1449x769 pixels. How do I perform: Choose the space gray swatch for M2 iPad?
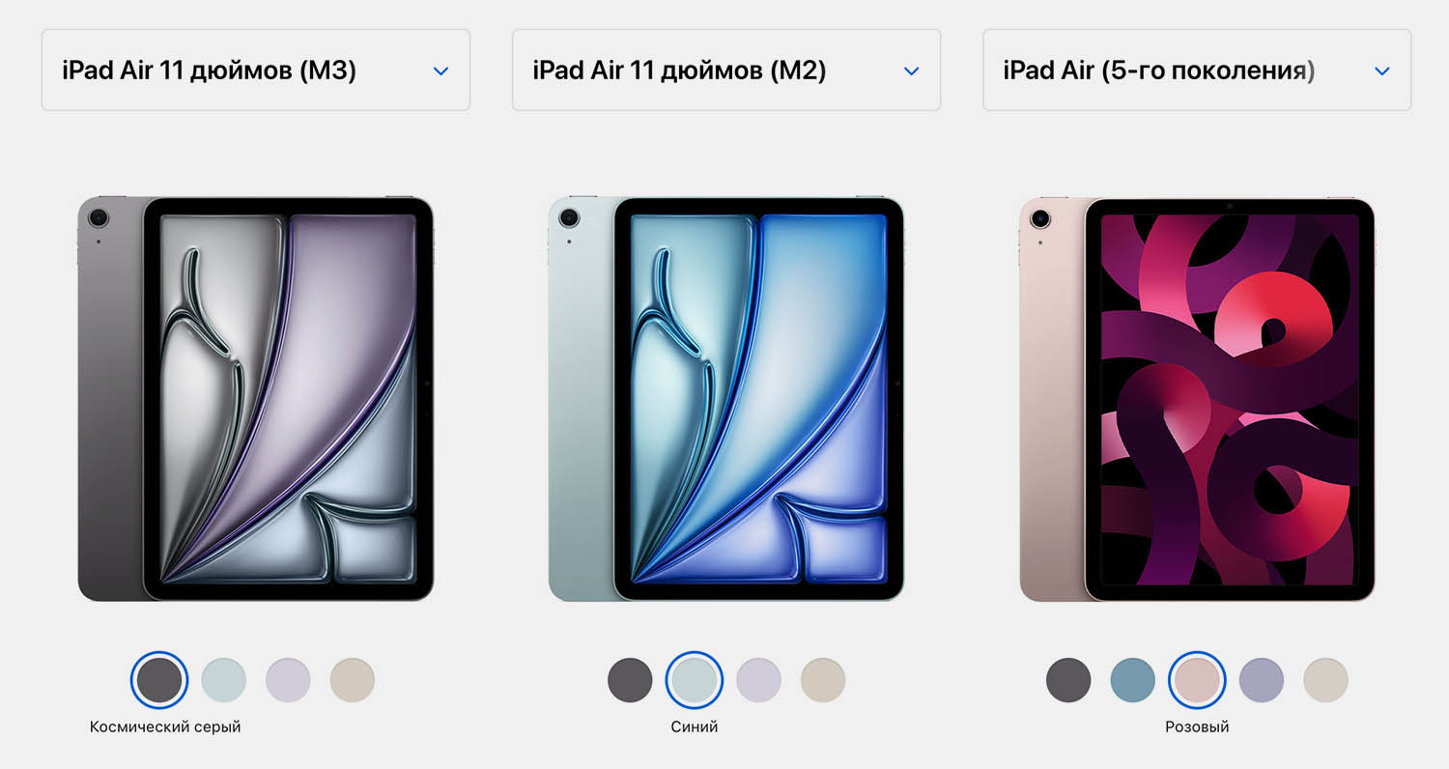coord(630,680)
